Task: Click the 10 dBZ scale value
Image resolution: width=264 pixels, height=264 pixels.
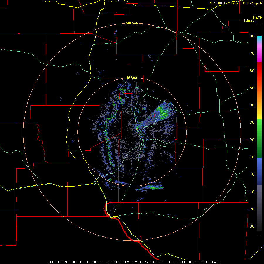Action: (x=252, y=157)
